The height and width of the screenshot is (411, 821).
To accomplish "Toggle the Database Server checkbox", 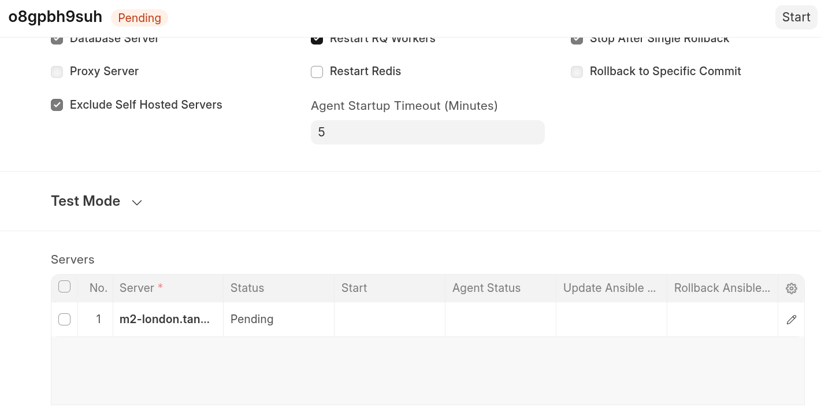I will [57, 40].
